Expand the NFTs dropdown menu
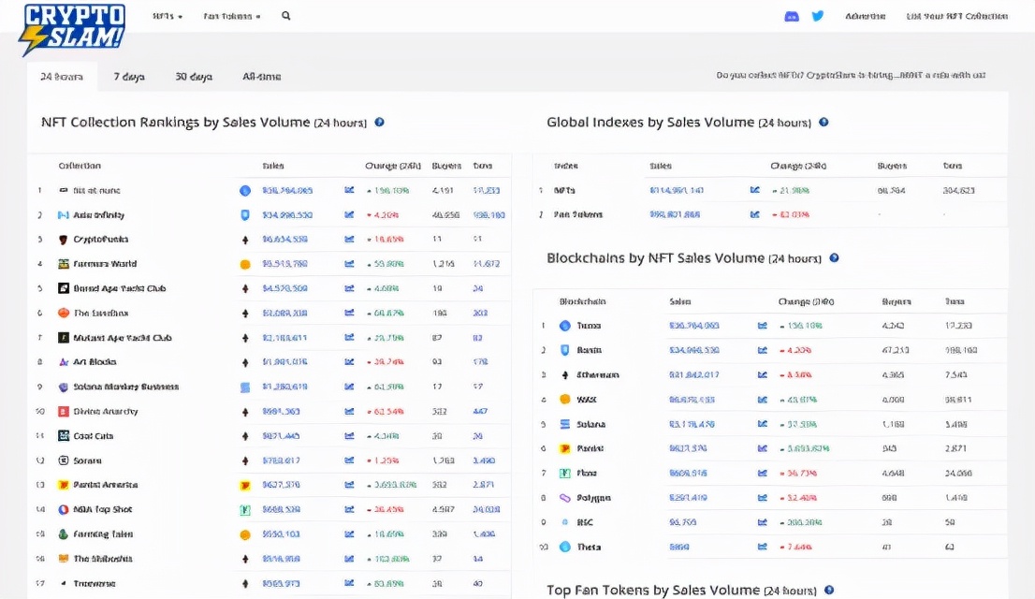This screenshot has height=599, width=1035. (168, 17)
